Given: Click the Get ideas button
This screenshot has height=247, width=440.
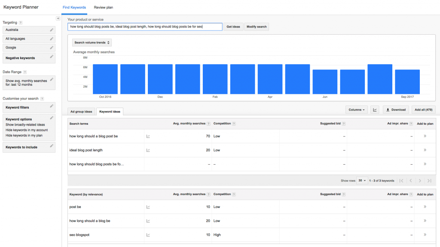Looking at the screenshot, I should (x=233, y=27).
